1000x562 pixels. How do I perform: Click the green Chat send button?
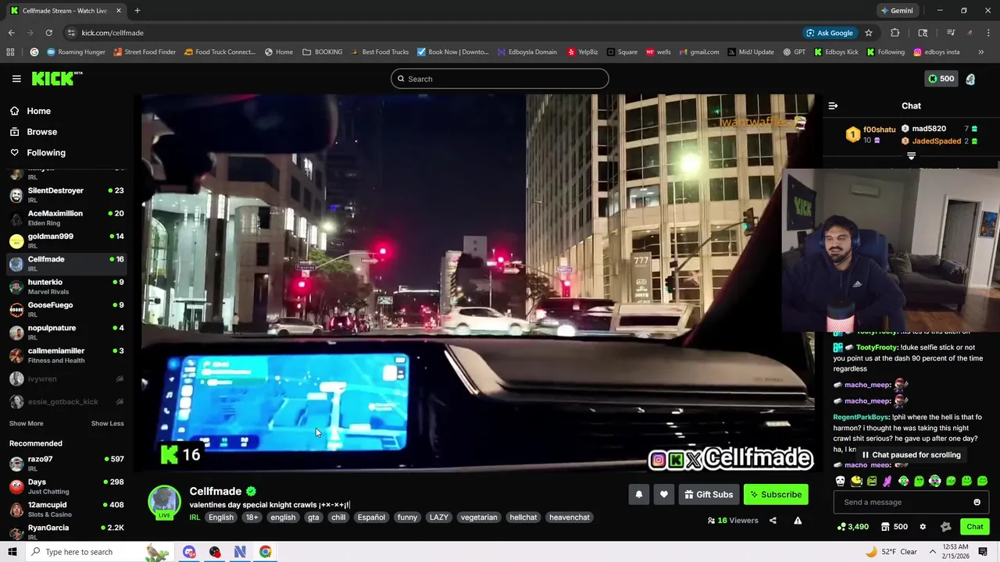(974, 527)
